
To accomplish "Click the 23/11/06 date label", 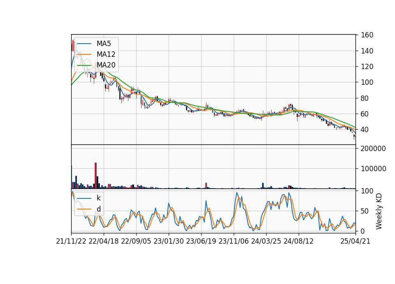I will click(234, 241).
